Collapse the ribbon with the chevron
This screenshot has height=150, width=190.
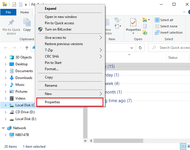point(184,12)
